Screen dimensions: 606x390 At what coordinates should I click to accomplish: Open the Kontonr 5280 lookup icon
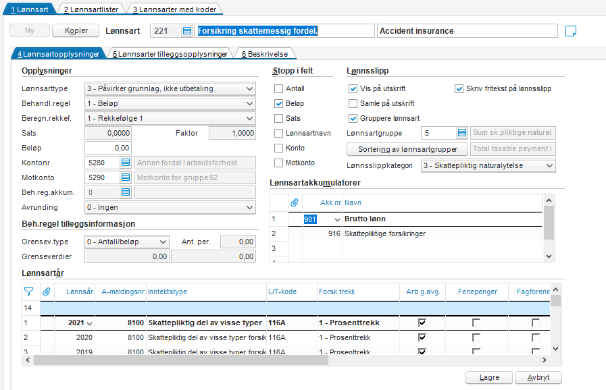pos(125,163)
